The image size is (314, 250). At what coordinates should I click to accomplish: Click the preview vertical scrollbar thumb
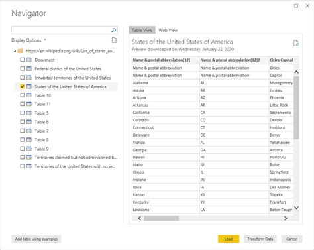(x=296, y=107)
